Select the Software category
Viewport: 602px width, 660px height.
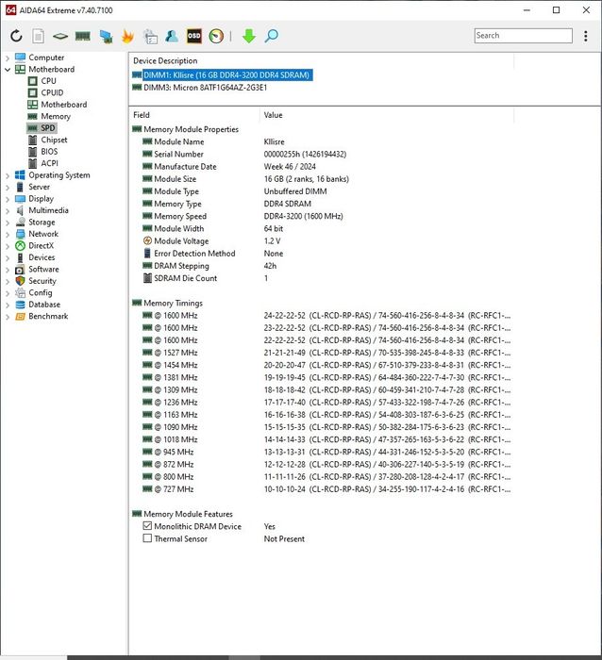tap(37, 270)
